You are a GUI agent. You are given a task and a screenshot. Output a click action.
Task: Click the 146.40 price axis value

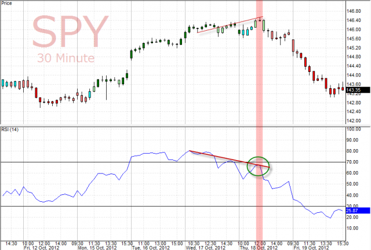coord(354,20)
